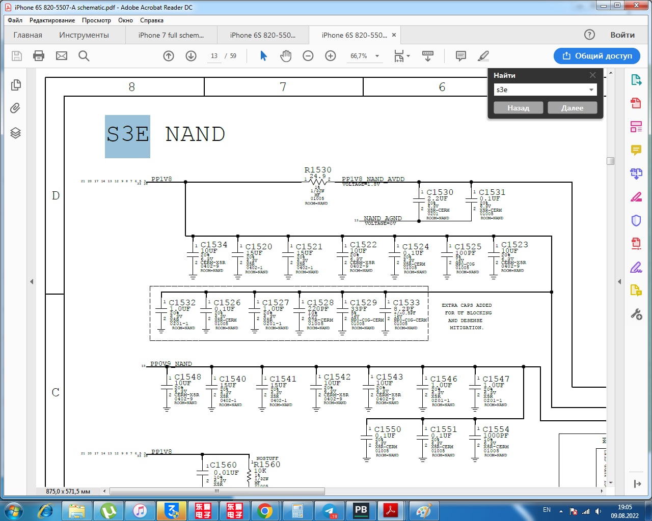Open Telegram from the taskbar
The height and width of the screenshot is (521, 652).
(x=330, y=511)
